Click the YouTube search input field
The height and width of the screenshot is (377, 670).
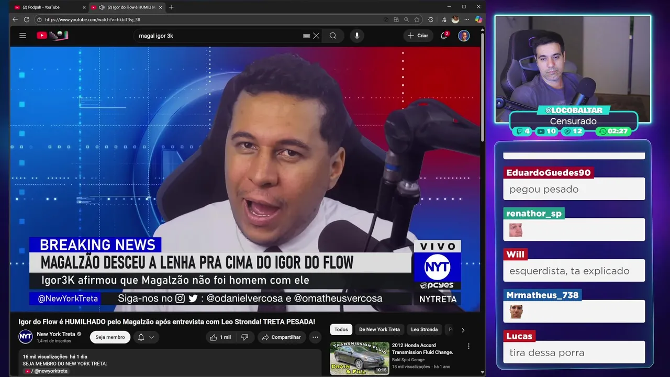(220, 36)
